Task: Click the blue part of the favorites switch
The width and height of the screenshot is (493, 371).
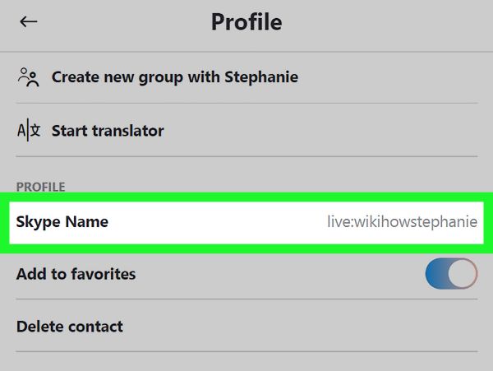Action: (x=436, y=274)
